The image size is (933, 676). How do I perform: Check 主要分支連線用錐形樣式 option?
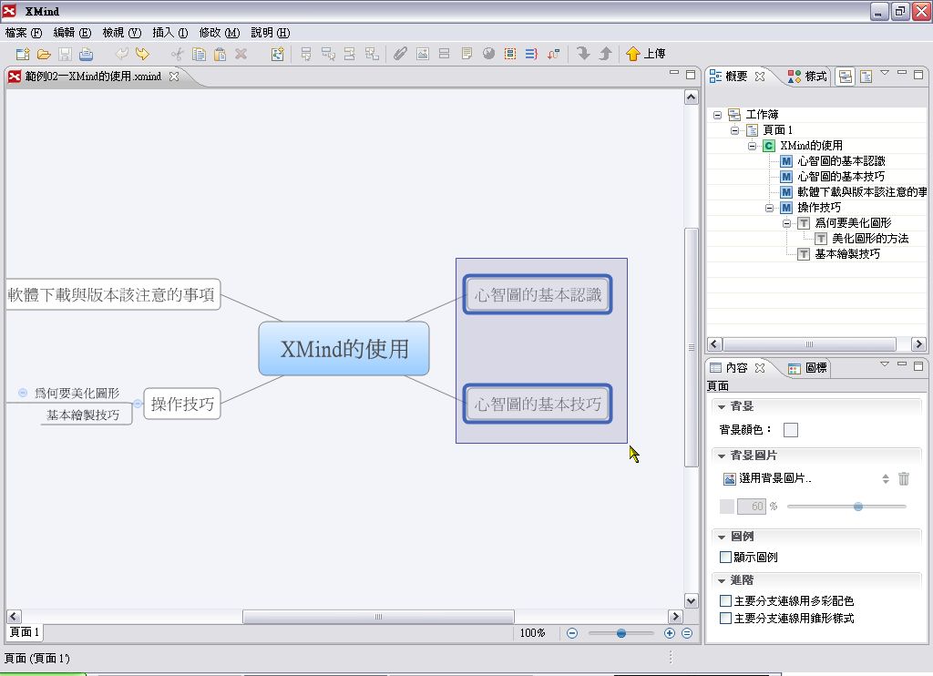(725, 619)
